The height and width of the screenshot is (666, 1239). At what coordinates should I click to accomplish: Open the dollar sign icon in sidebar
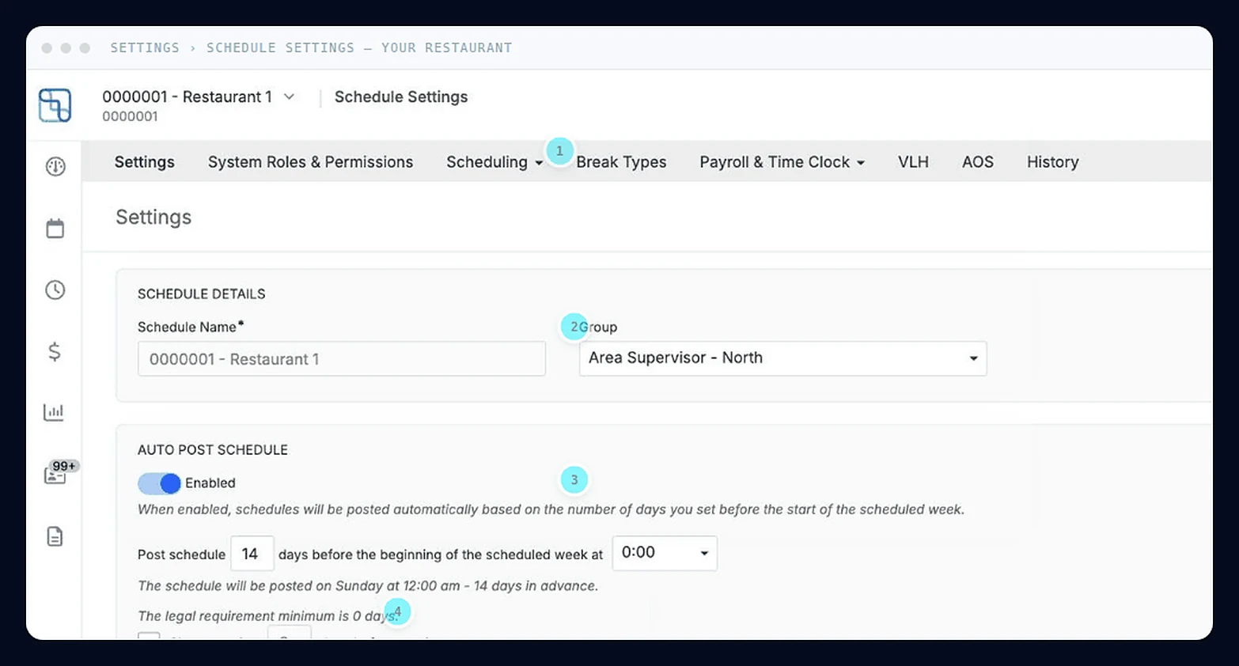55,351
